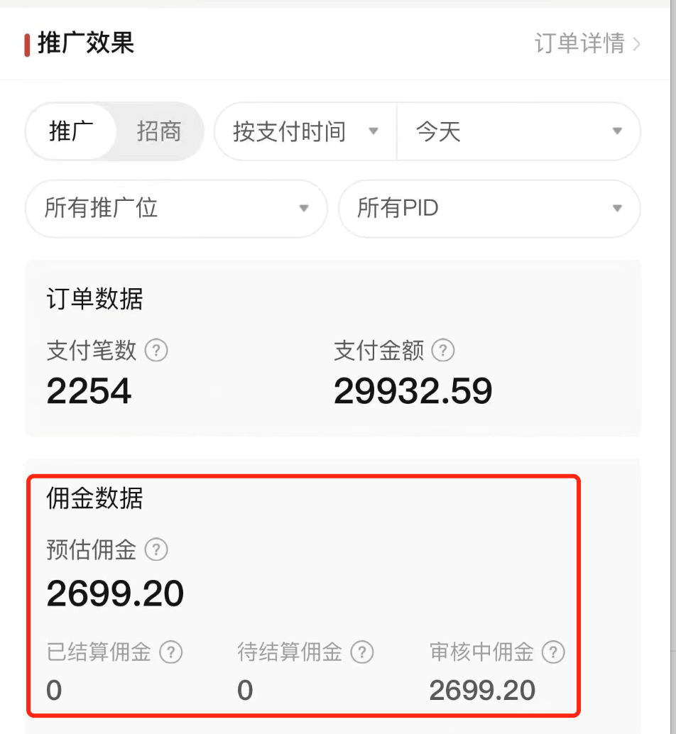Click the 支付金额 value 29932.59
The width and height of the screenshot is (676, 734).
point(413,391)
